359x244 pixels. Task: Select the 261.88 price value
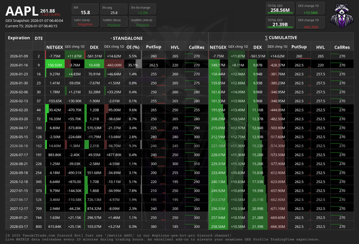pos(47,11)
